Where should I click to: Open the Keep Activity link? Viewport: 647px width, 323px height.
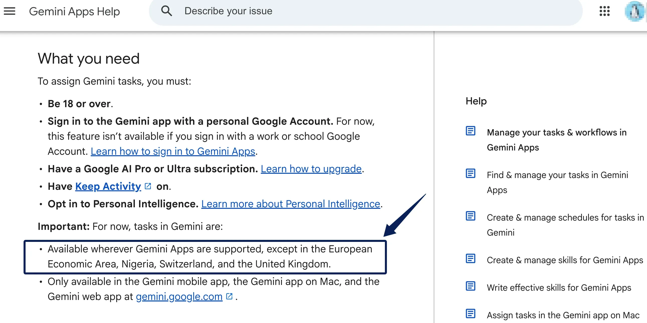tap(108, 187)
